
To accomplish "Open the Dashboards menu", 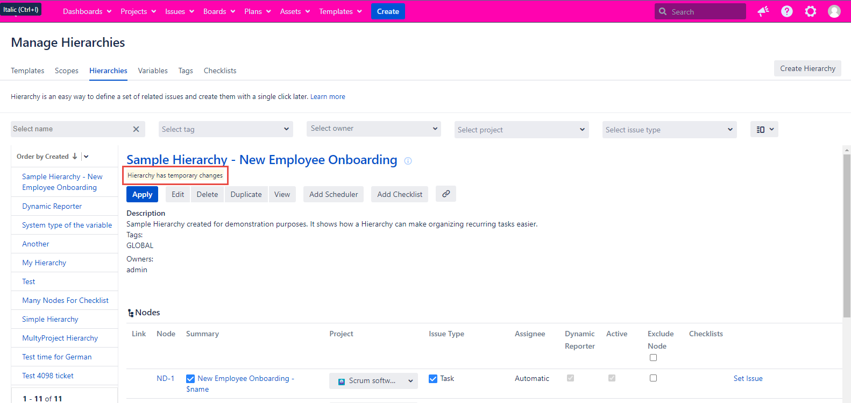I will click(87, 11).
